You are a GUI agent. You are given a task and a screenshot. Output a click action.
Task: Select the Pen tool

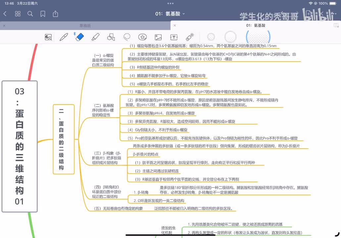point(64,37)
